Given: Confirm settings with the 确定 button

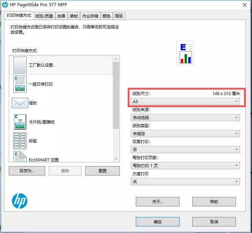Looking at the screenshot, I should tap(158, 222).
